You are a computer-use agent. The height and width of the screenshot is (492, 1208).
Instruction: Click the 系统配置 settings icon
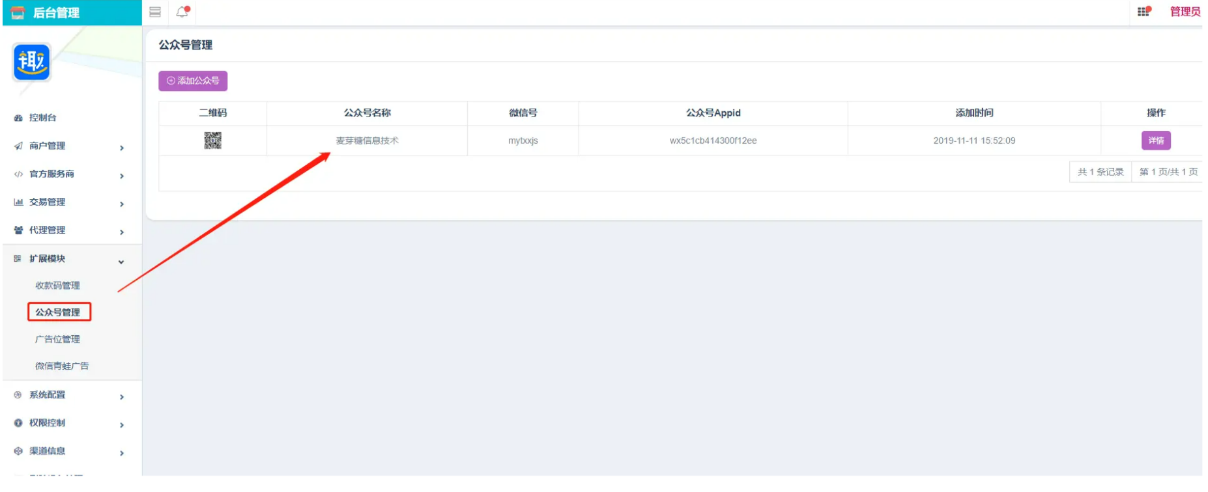coord(18,394)
